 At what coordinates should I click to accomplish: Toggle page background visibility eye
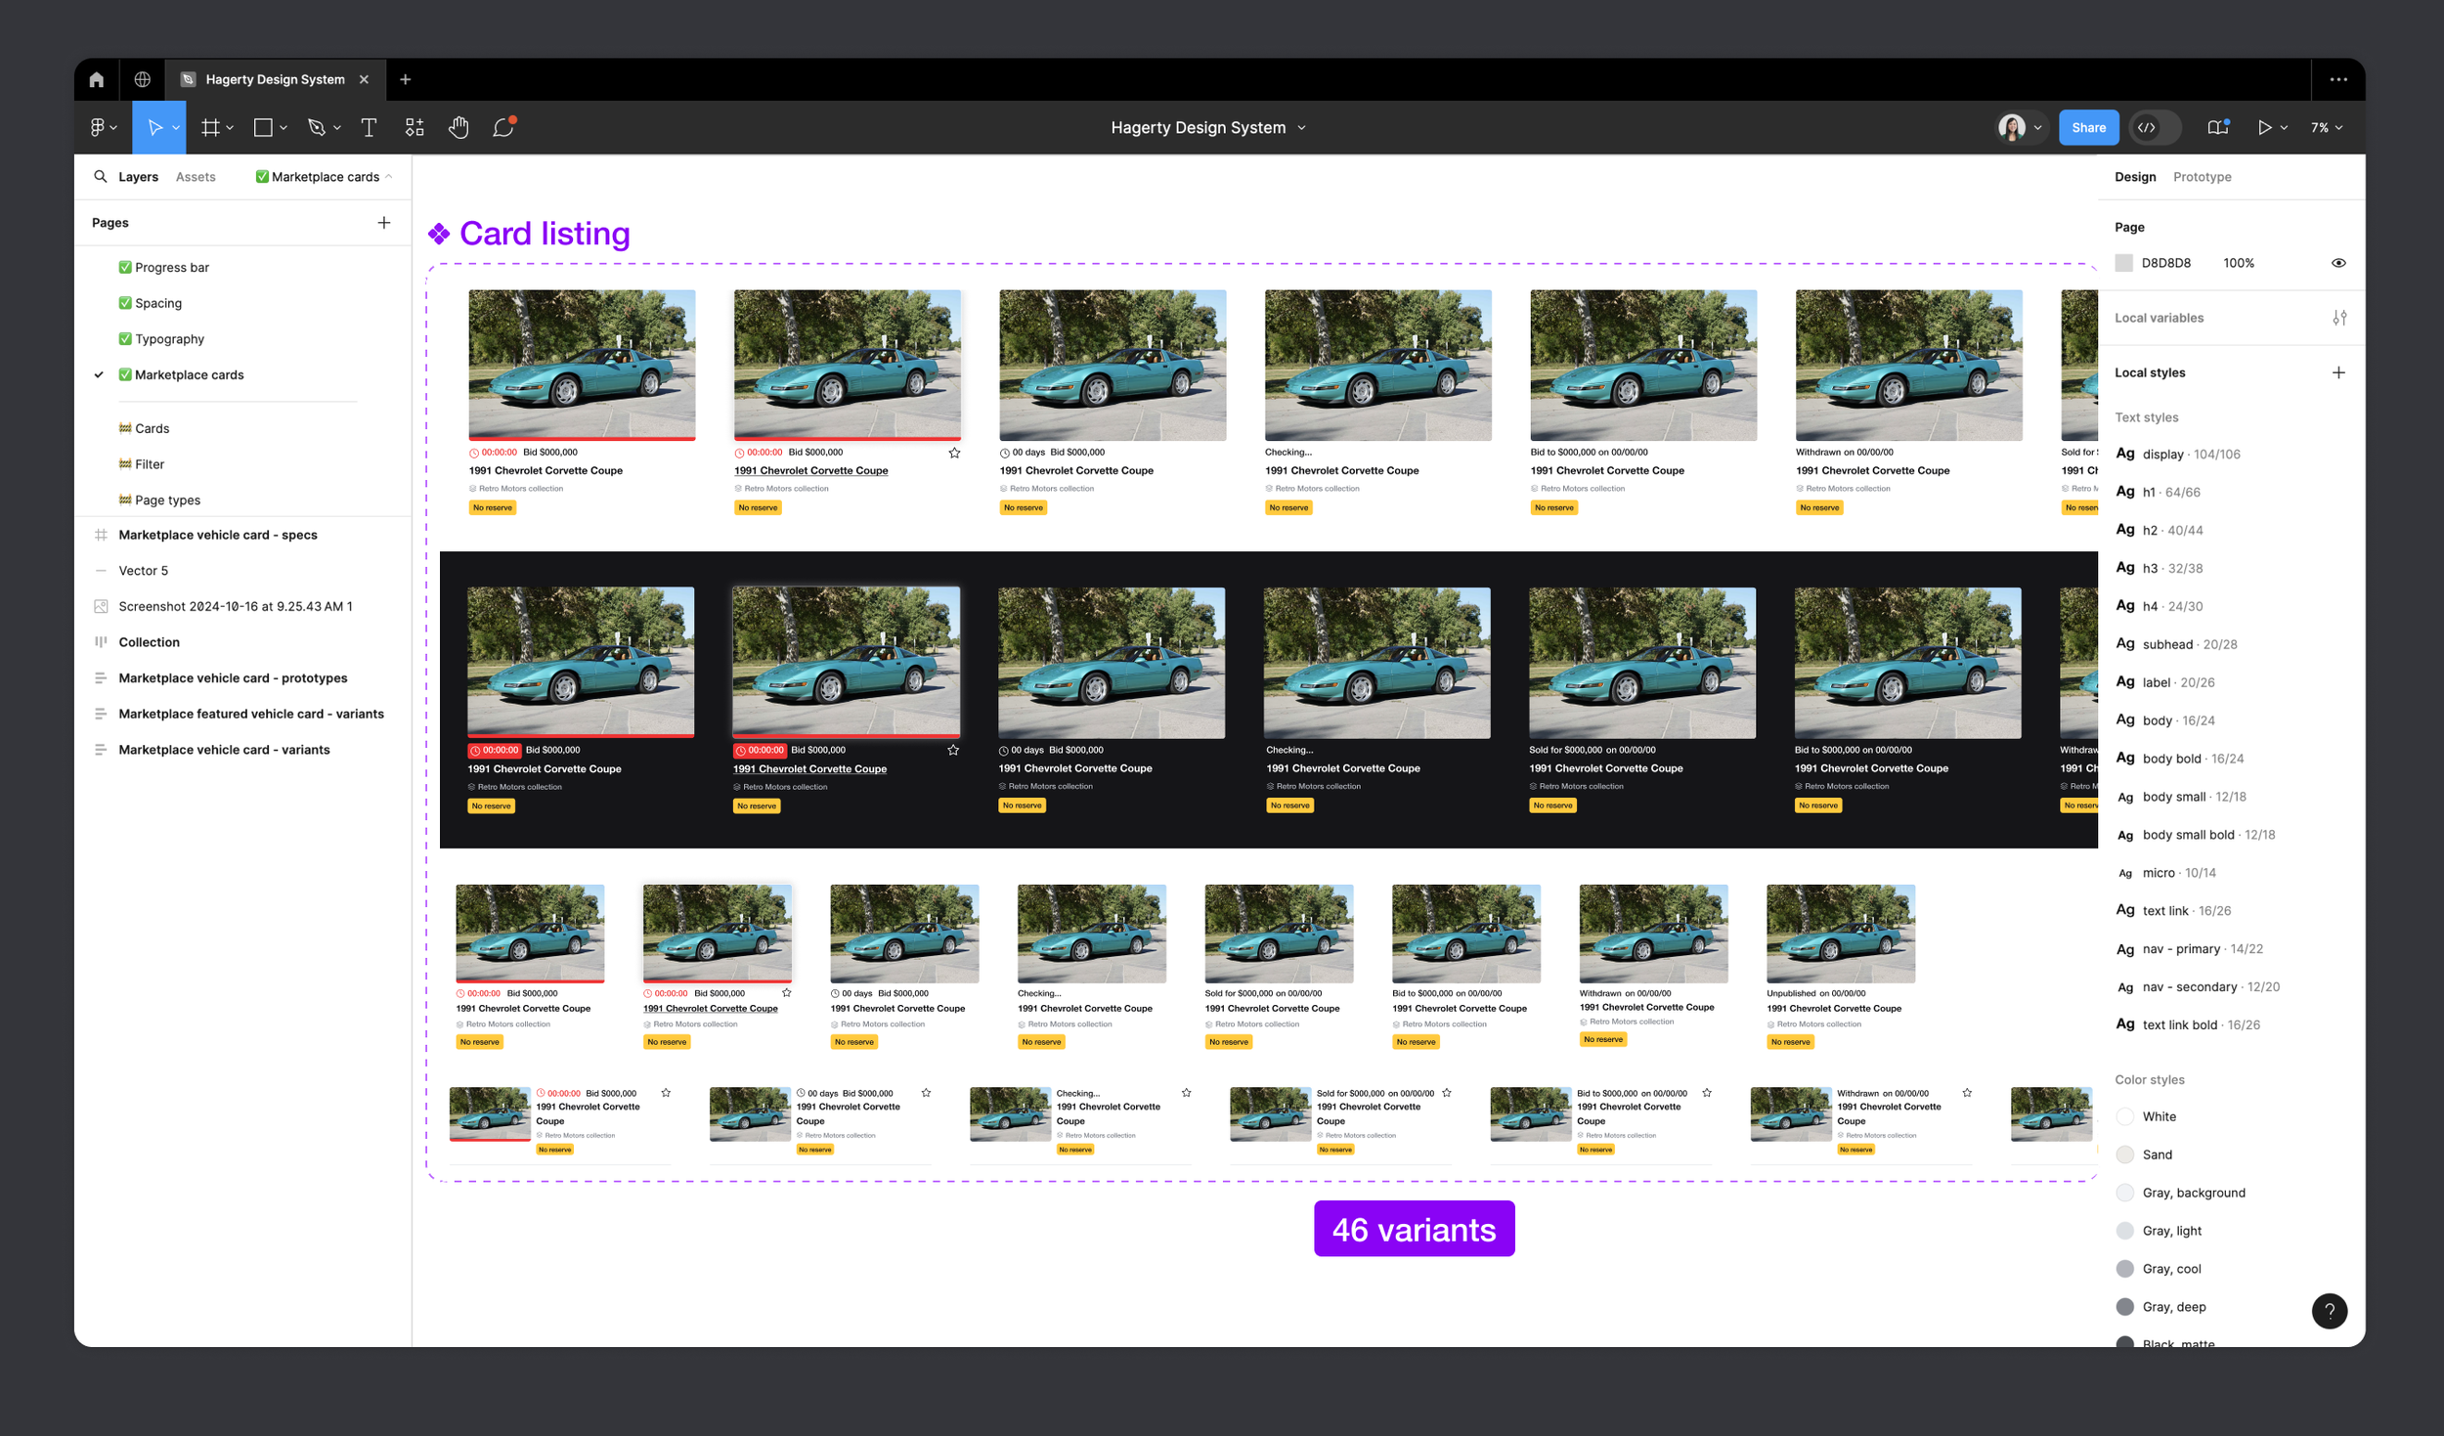tap(2338, 263)
